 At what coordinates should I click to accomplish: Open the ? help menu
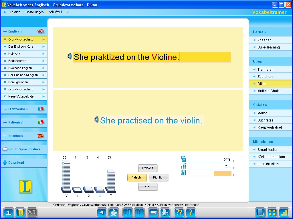68,12
